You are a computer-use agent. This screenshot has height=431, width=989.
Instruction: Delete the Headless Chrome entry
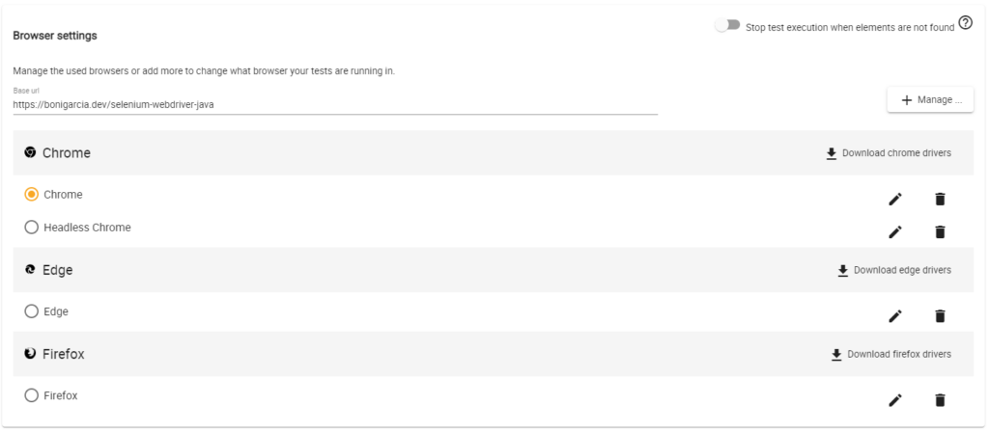pos(940,231)
